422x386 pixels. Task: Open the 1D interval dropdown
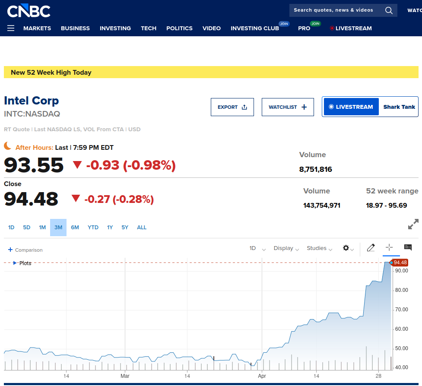pyautogui.click(x=257, y=248)
